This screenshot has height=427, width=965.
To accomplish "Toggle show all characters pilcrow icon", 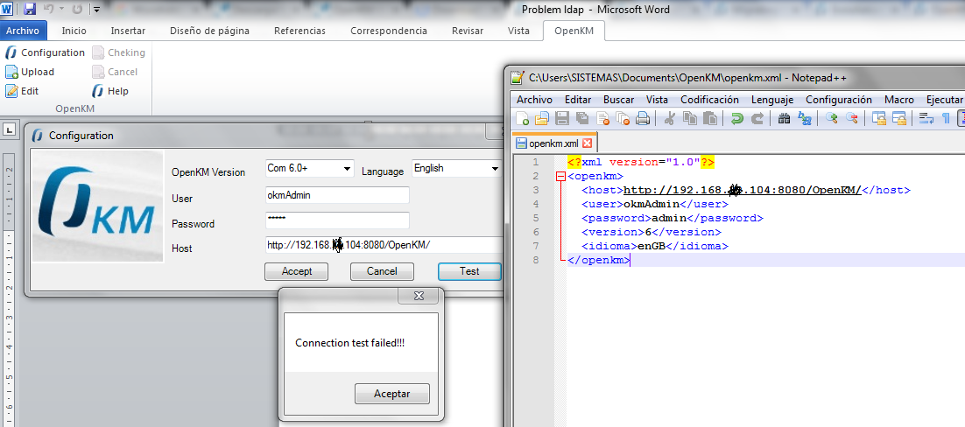I will coord(946,119).
